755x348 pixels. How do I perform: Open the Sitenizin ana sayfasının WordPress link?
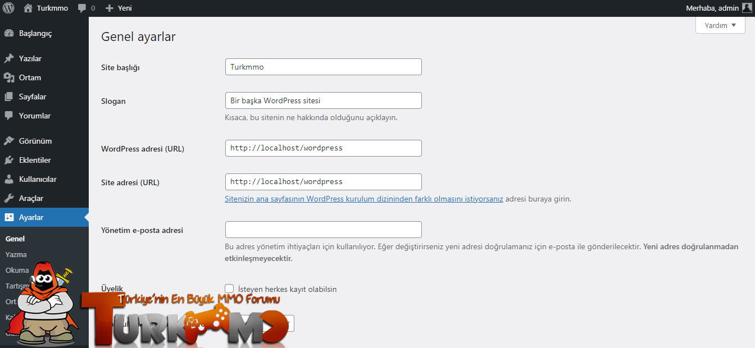363,199
